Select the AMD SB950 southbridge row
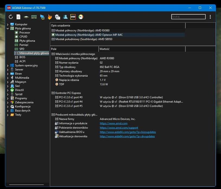 (84, 39)
